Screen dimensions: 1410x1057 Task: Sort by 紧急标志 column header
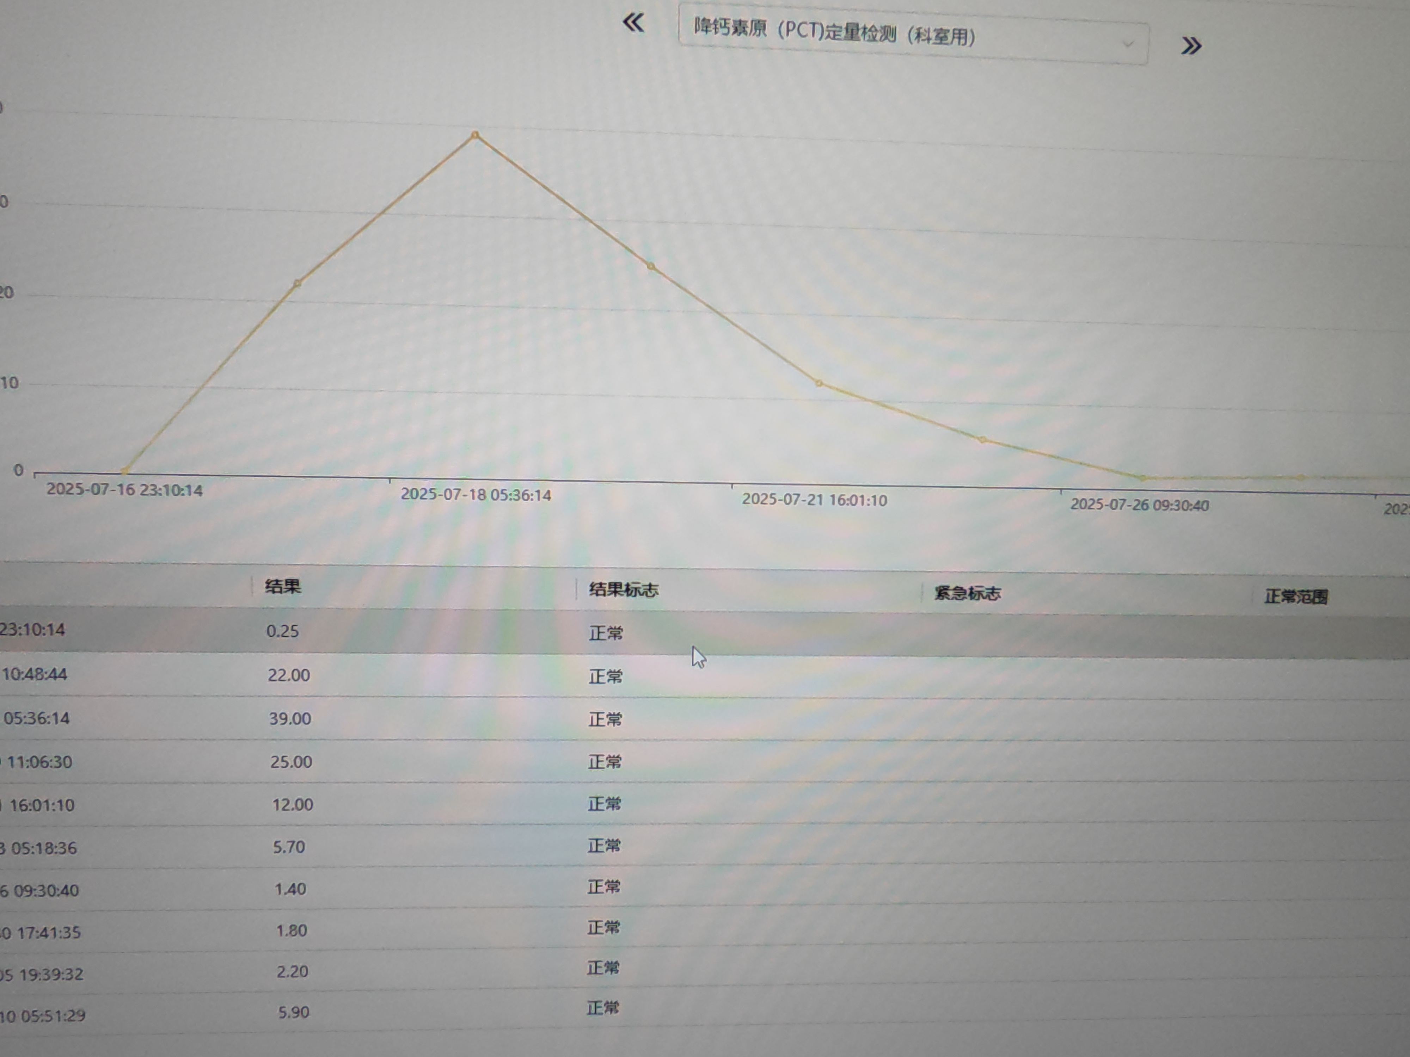[x=967, y=594]
